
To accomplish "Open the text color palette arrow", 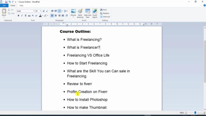I will coord(43,16).
